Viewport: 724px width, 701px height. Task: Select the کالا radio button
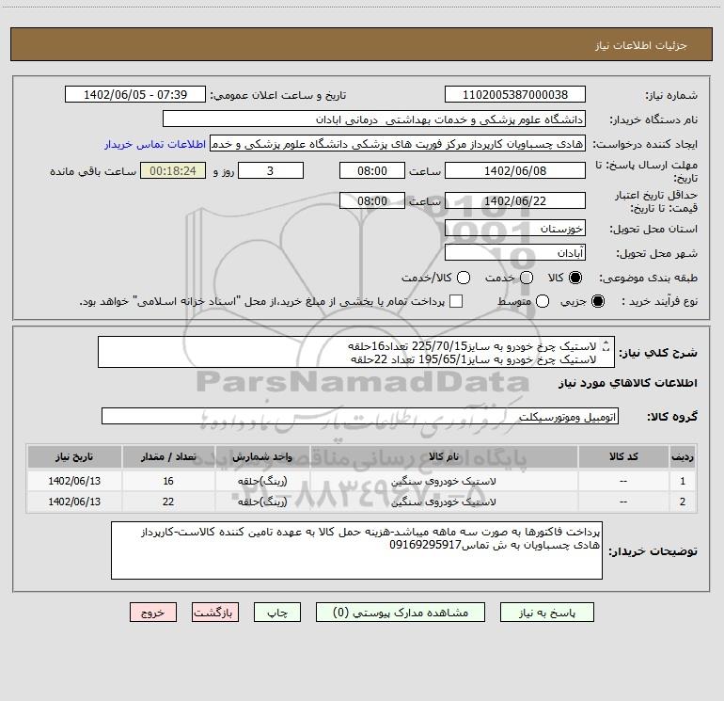pos(575,278)
